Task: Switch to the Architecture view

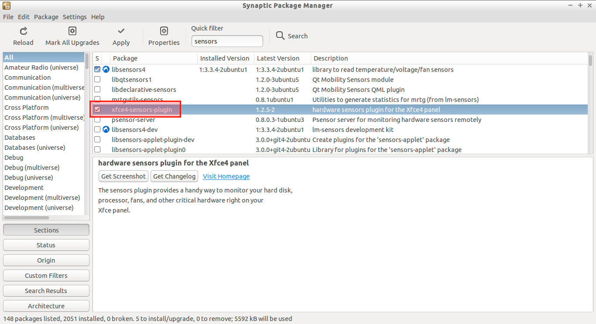Action: [x=46, y=306]
